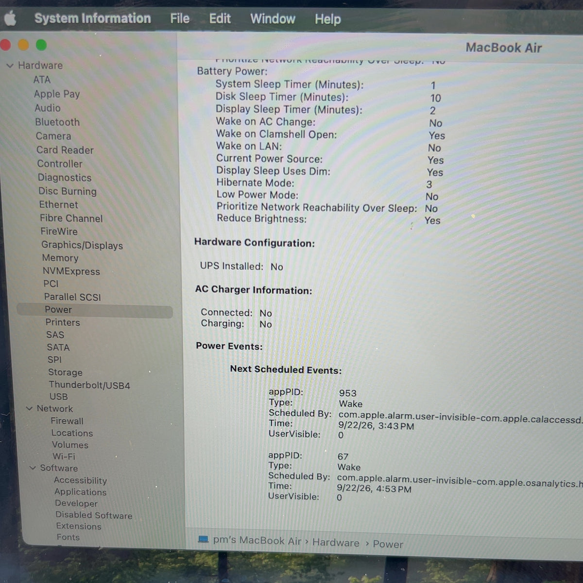This screenshot has height=583, width=583.
Task: Click the Hardware Configuration heading
Action: [x=255, y=243]
